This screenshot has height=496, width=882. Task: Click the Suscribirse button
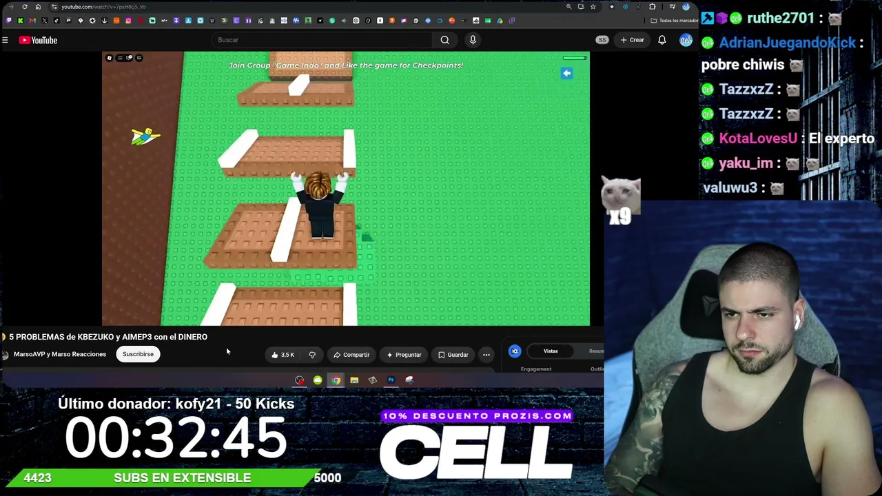click(x=138, y=354)
